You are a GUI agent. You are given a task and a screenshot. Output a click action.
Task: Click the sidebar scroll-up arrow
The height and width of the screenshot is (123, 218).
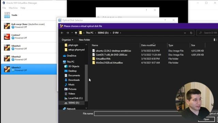point(86,45)
